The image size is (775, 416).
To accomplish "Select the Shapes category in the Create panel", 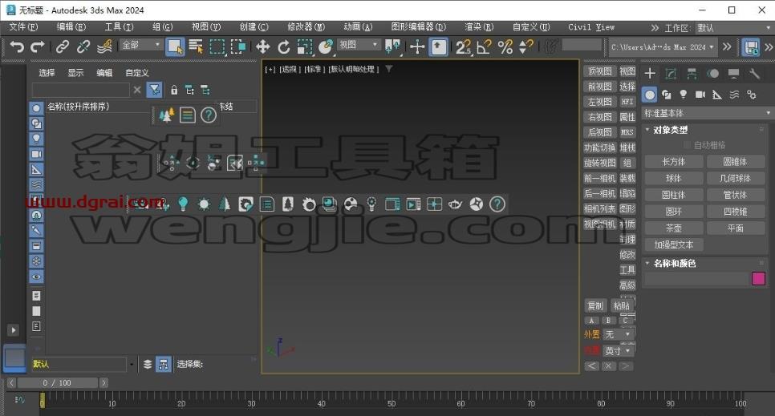I will (x=666, y=95).
